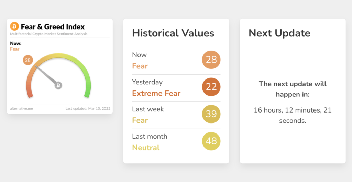The width and height of the screenshot is (352, 182).
Task: Click the Next Update heading
Action: (279, 33)
